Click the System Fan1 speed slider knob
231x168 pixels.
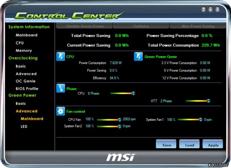click(x=201, y=119)
